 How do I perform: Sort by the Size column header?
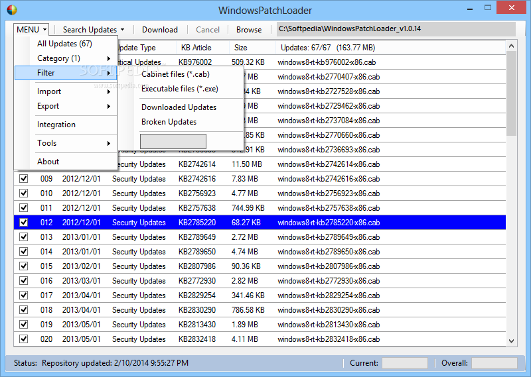click(253, 48)
